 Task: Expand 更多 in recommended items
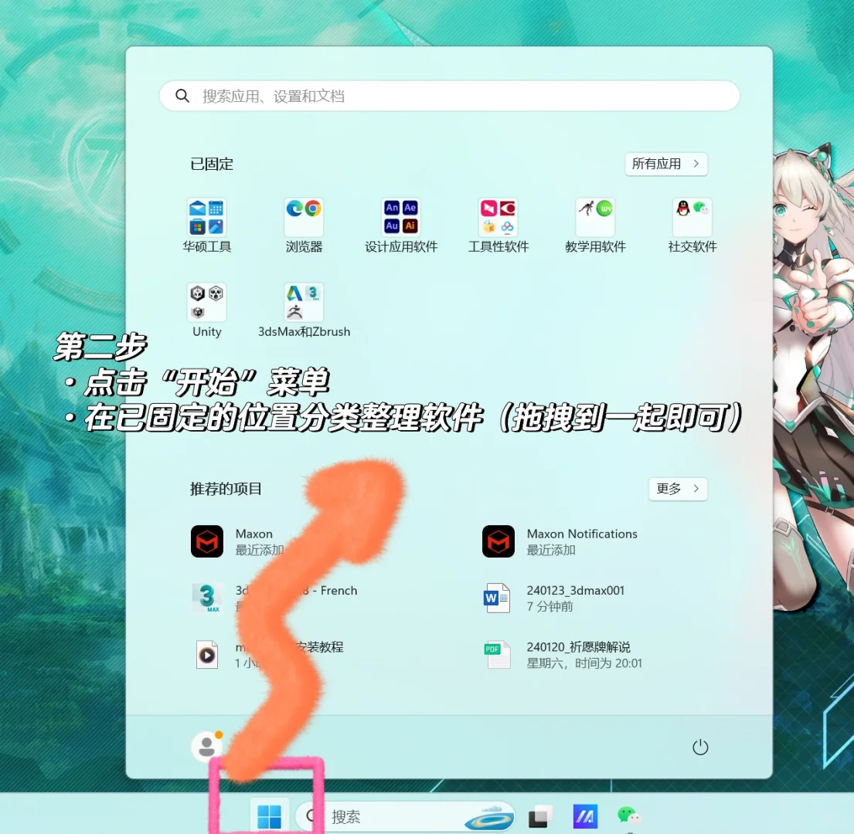point(677,489)
